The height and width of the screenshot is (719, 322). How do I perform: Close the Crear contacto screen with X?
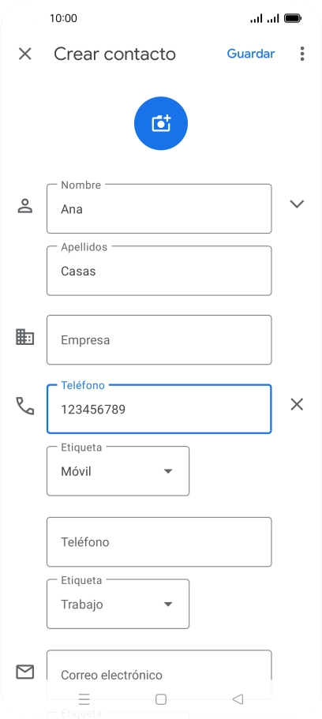coord(24,54)
